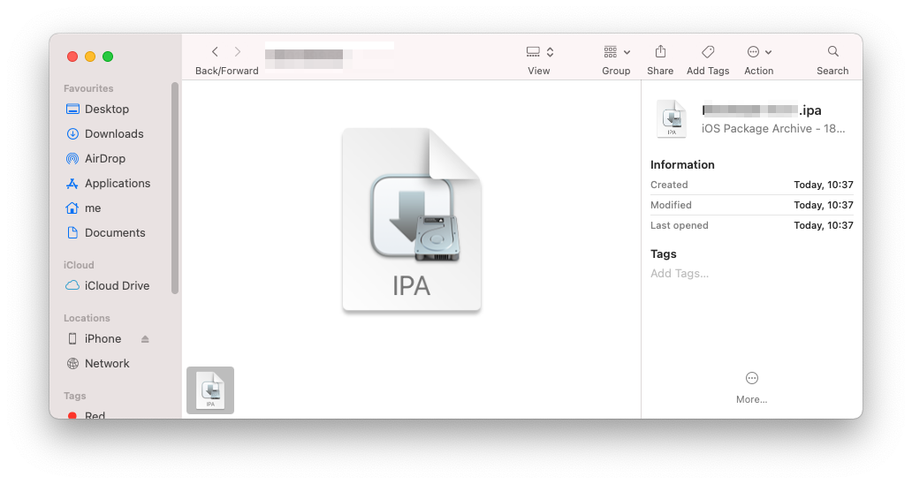Viewport: 912px width, 484px height.
Task: Click the sidebar vertical scrollbar
Action: coord(175,187)
